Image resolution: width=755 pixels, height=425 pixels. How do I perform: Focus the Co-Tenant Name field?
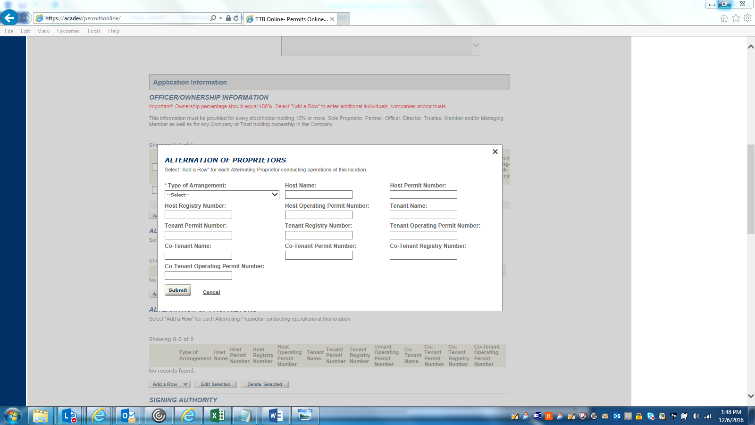[198, 255]
